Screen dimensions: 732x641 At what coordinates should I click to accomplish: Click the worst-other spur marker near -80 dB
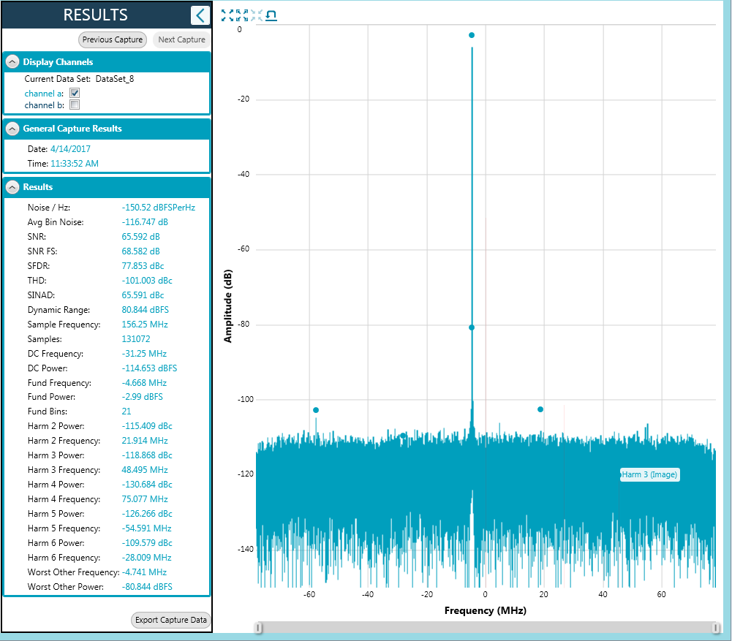tap(472, 327)
